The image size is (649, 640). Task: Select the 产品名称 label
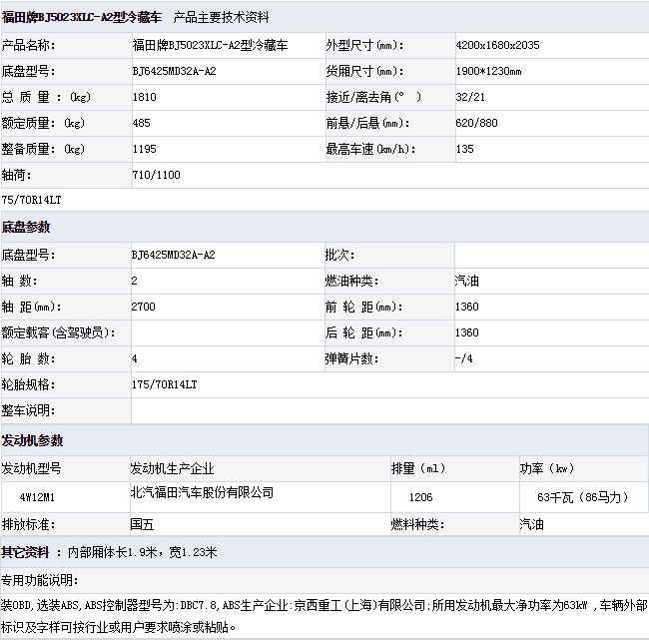coord(28,45)
